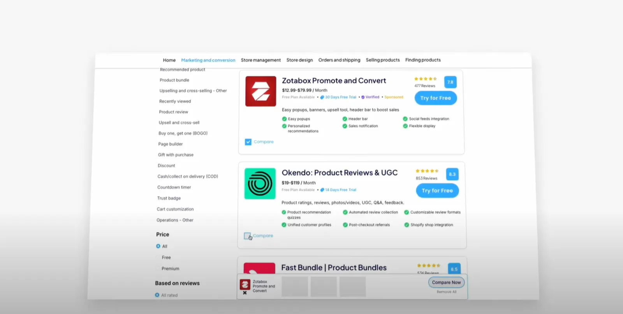
Task: Open Zotabox Promote and Convert title
Action: [334, 81]
